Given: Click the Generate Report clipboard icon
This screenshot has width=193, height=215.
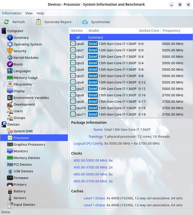Looking at the screenshot, I should pos(38,22).
